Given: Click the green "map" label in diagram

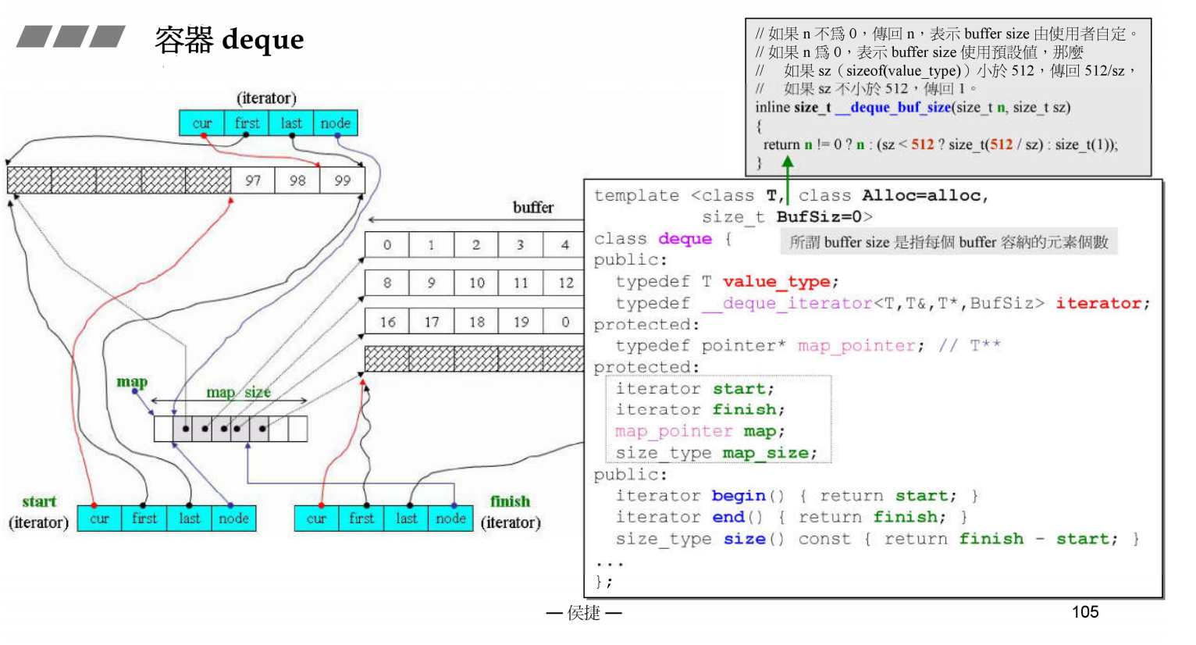Looking at the screenshot, I should click(132, 382).
